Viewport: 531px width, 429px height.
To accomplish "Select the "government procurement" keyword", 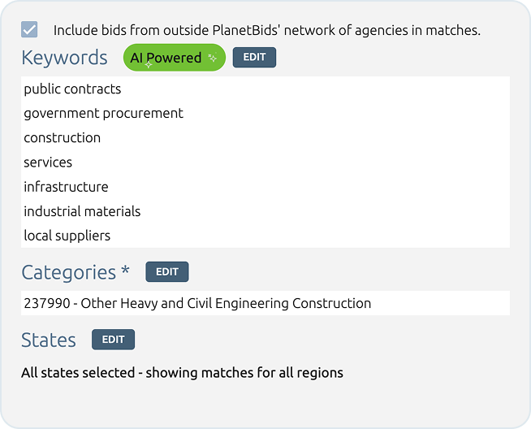I will pos(103,114).
